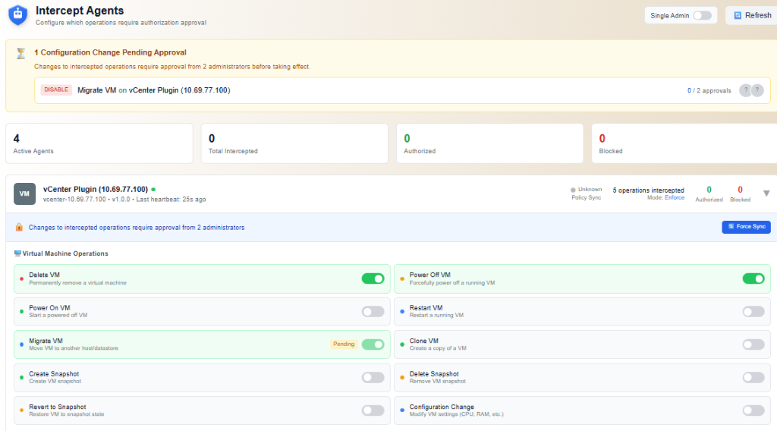Click the 'Last heartbeat: 25s ago' text

tap(171, 199)
